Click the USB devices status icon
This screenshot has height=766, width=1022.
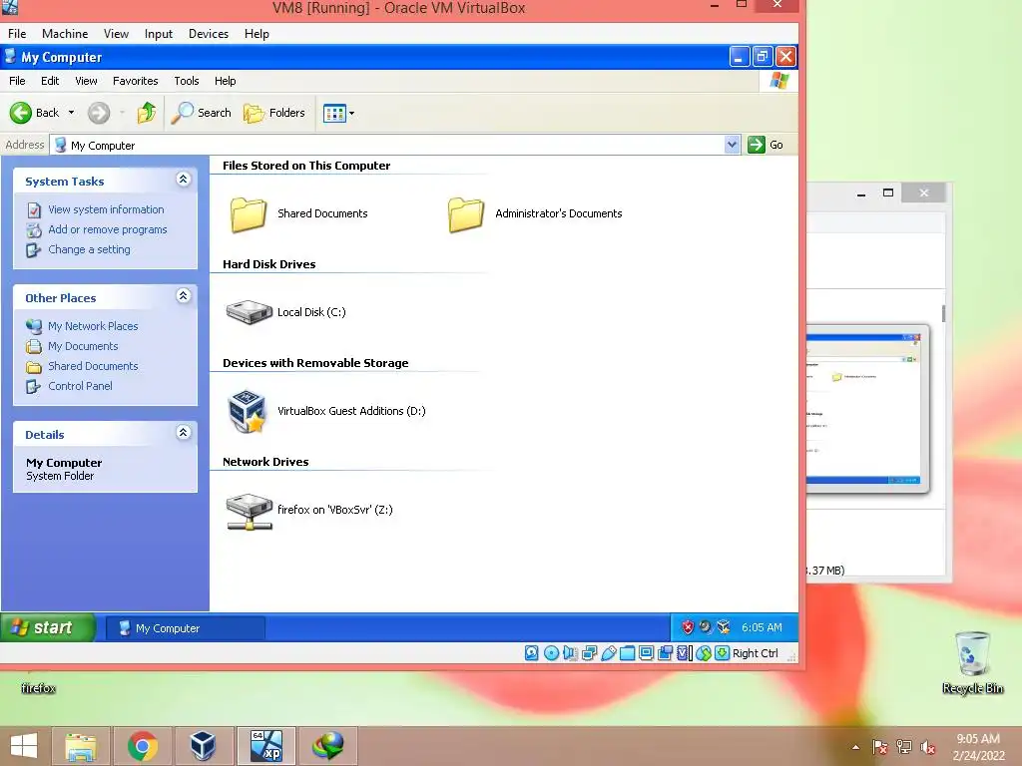(609, 653)
